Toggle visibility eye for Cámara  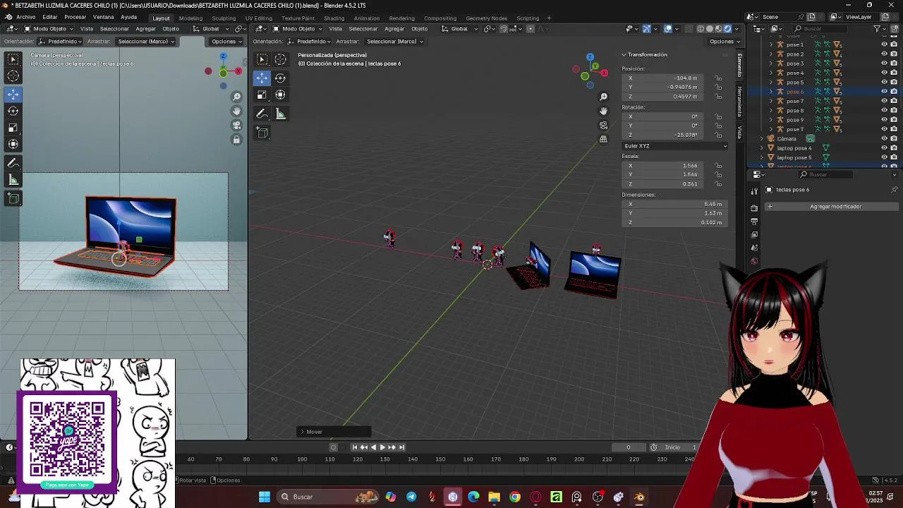point(884,139)
